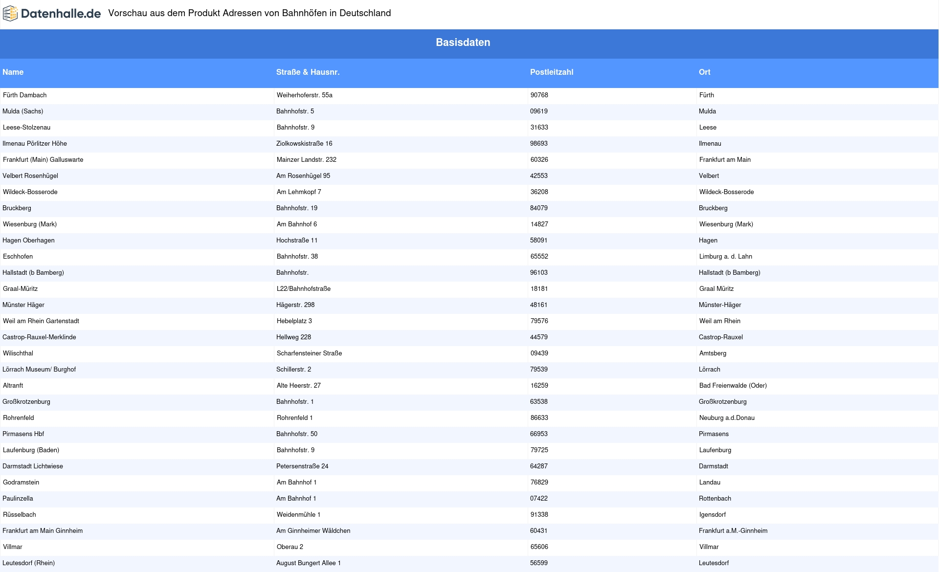Select the Weiherhoferstr. 55a address cell

(305, 95)
